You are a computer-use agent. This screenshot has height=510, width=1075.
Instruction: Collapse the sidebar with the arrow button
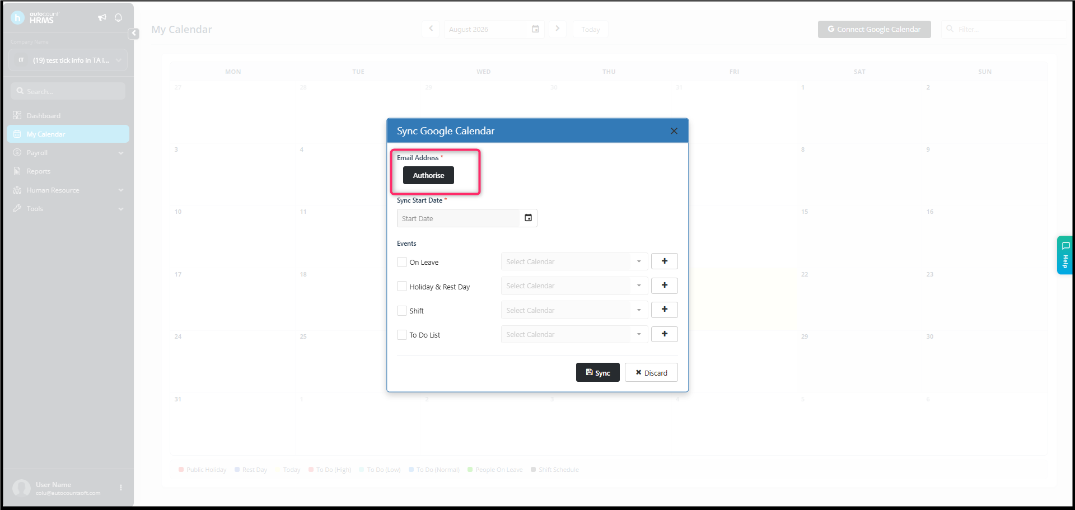pos(134,34)
